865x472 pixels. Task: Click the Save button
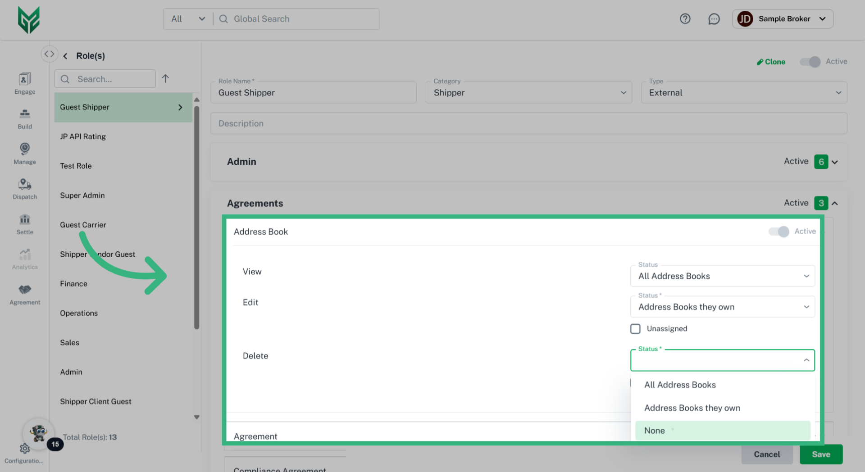pyautogui.click(x=821, y=454)
